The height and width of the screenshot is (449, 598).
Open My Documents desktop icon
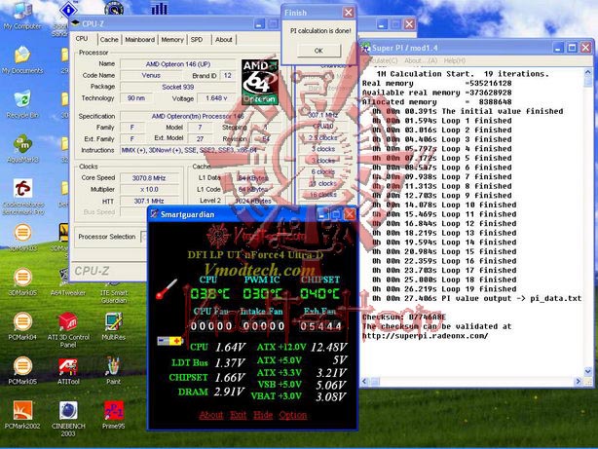coord(22,59)
